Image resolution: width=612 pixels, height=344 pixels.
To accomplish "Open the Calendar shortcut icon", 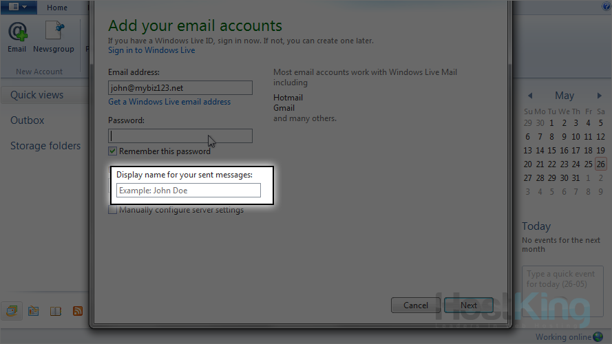I will click(33, 311).
